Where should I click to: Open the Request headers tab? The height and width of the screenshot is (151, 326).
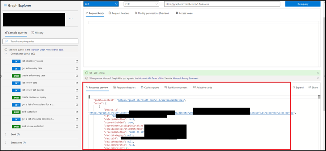(x=119, y=13)
